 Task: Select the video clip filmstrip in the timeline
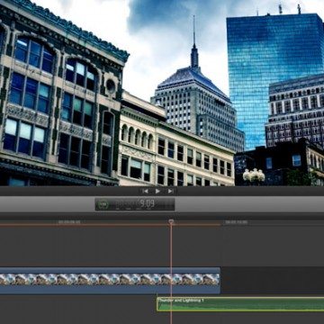pyautogui.click(x=110, y=279)
